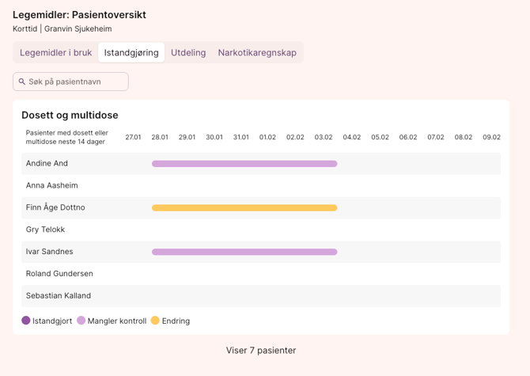530x376 pixels.
Task: Select patient Finn Åge Dottno
Action: click(55, 208)
